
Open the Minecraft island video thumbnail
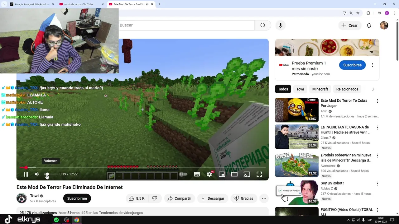click(x=297, y=165)
